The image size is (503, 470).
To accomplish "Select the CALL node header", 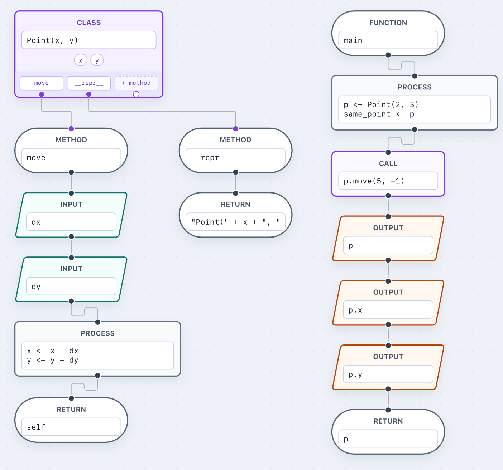I will pos(388,163).
